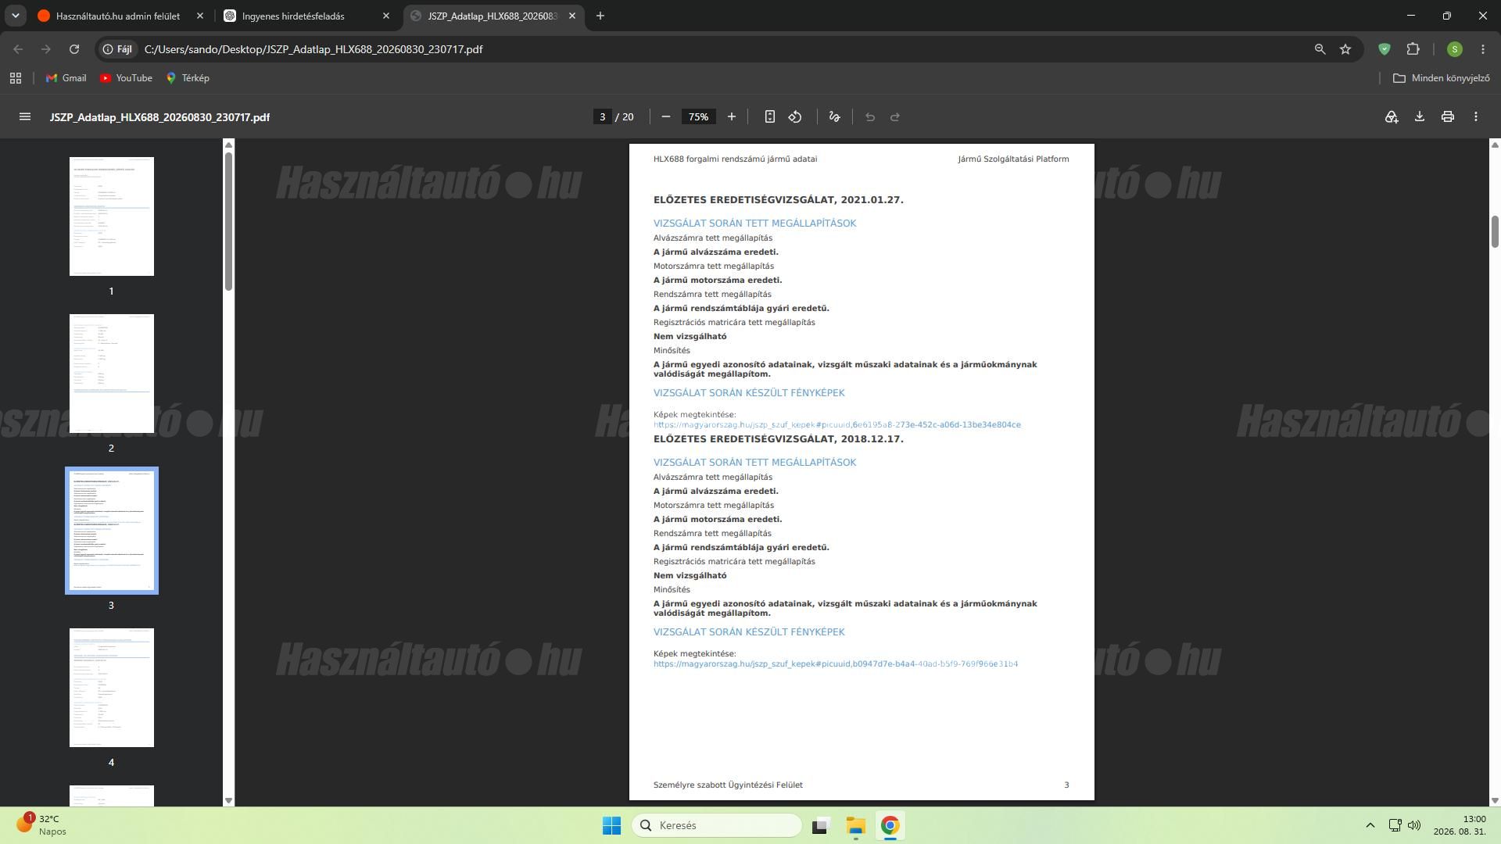1501x844 pixels.
Task: Rotate the document counterclockwise
Action: 795,116
